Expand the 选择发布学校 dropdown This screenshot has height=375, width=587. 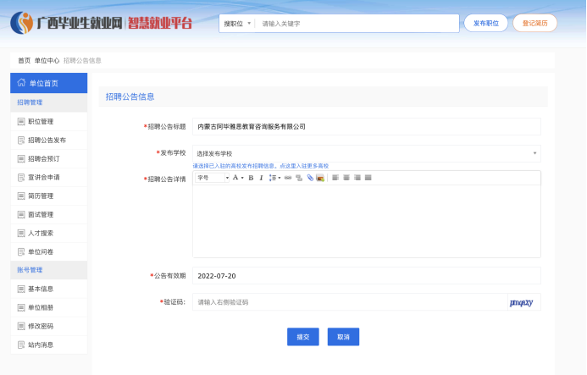366,153
